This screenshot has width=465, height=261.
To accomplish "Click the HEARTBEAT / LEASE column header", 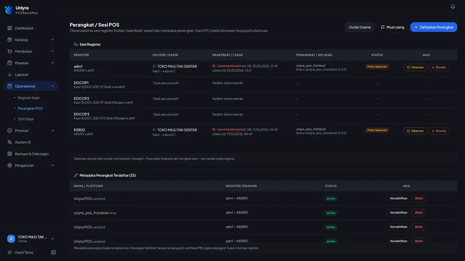I will [227, 55].
